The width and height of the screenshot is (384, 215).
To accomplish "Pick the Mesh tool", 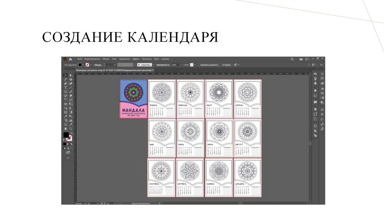I will pyautogui.click(x=65, y=112).
